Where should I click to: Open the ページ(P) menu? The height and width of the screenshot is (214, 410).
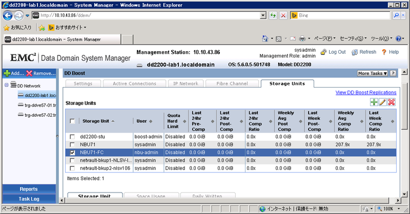(x=324, y=39)
